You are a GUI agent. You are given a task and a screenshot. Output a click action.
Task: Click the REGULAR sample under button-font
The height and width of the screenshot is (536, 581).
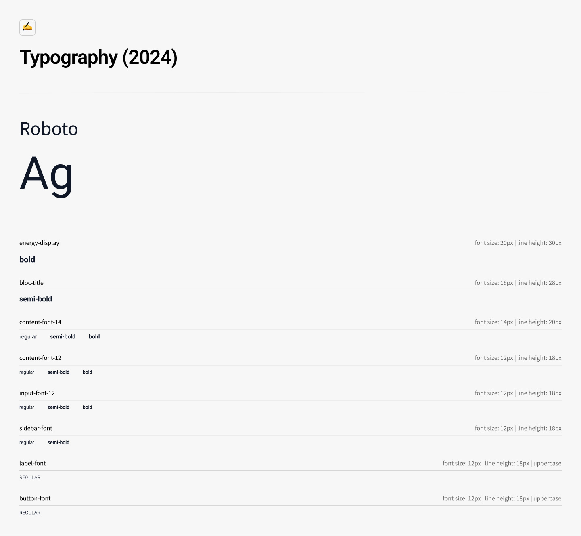[x=30, y=513]
